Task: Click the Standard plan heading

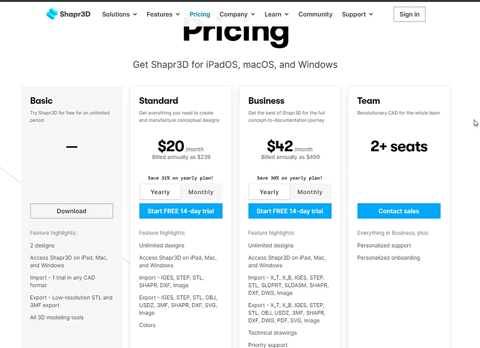Action: point(159,101)
